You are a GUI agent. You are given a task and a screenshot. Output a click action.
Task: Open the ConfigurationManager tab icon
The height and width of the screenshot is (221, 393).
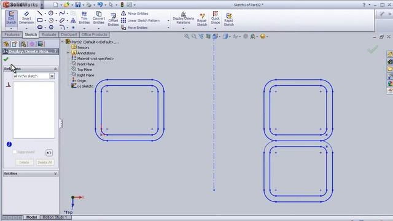(x=23, y=44)
